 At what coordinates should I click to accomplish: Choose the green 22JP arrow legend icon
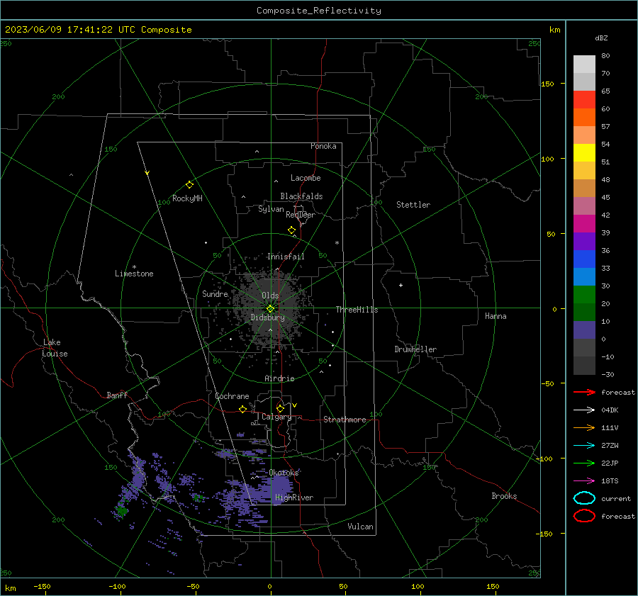click(584, 463)
